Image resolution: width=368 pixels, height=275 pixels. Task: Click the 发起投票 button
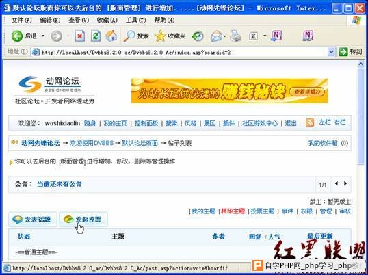click(83, 220)
